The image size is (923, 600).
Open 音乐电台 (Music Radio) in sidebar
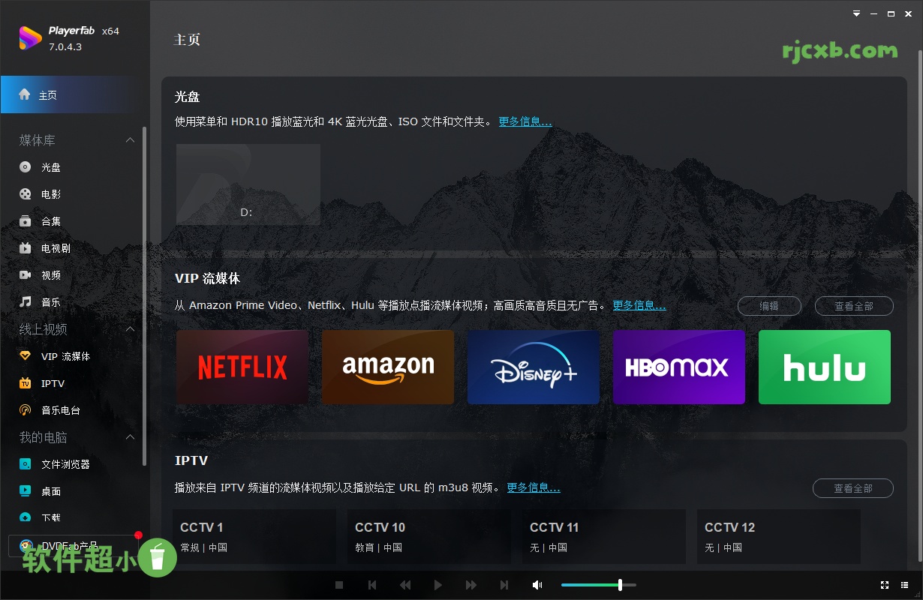[x=26, y=409]
